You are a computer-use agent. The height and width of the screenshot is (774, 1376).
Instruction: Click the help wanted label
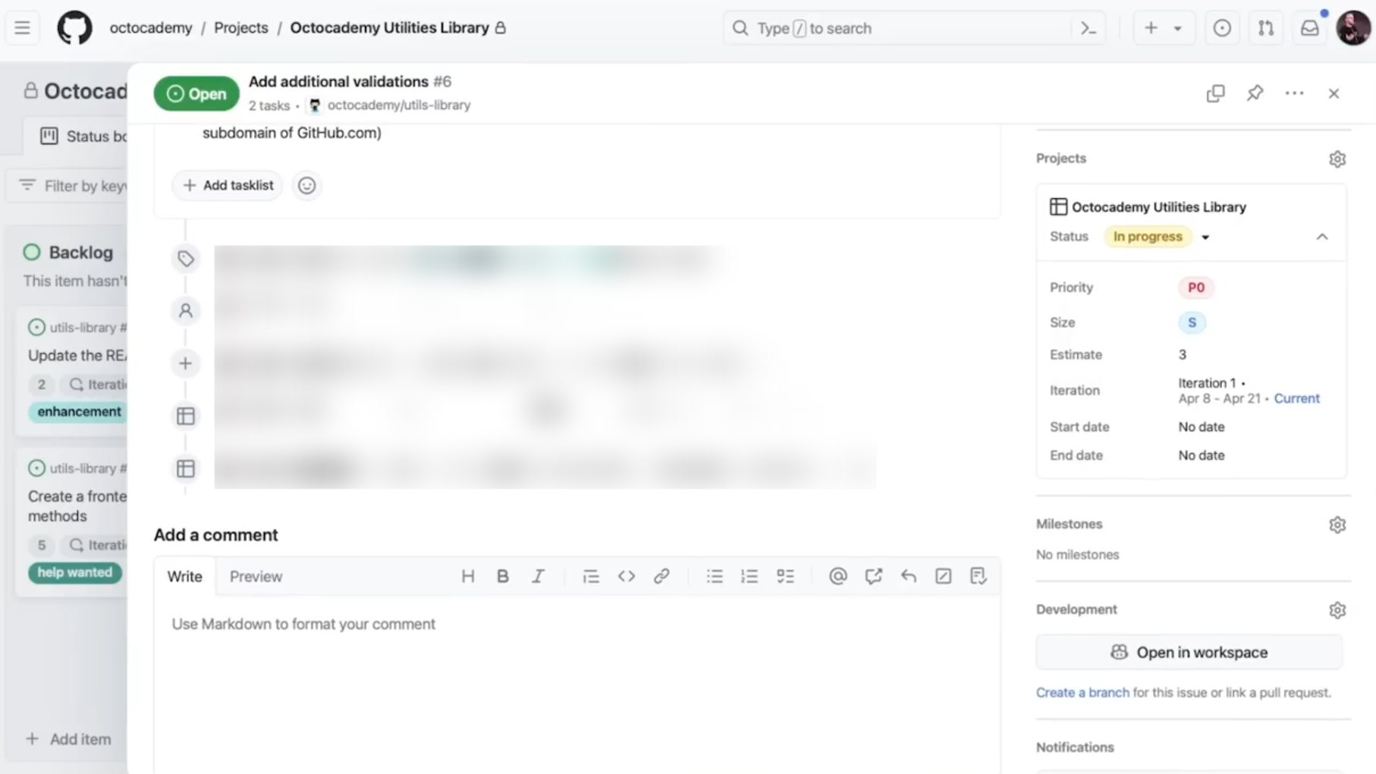pyautogui.click(x=75, y=573)
